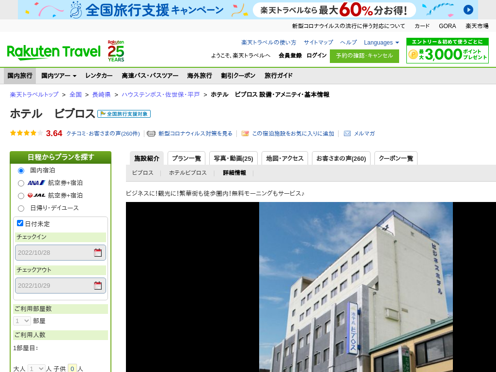Click the 長崎県 breadcrumb link
The width and height of the screenshot is (496, 372).
click(101, 94)
